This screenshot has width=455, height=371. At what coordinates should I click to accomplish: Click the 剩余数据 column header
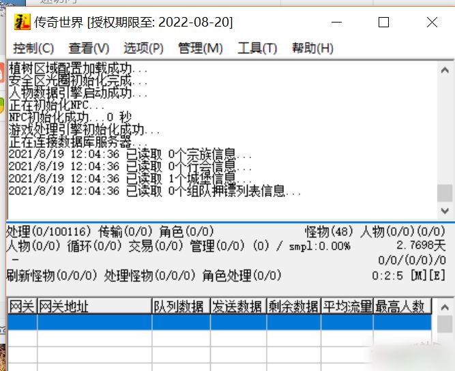293,306
